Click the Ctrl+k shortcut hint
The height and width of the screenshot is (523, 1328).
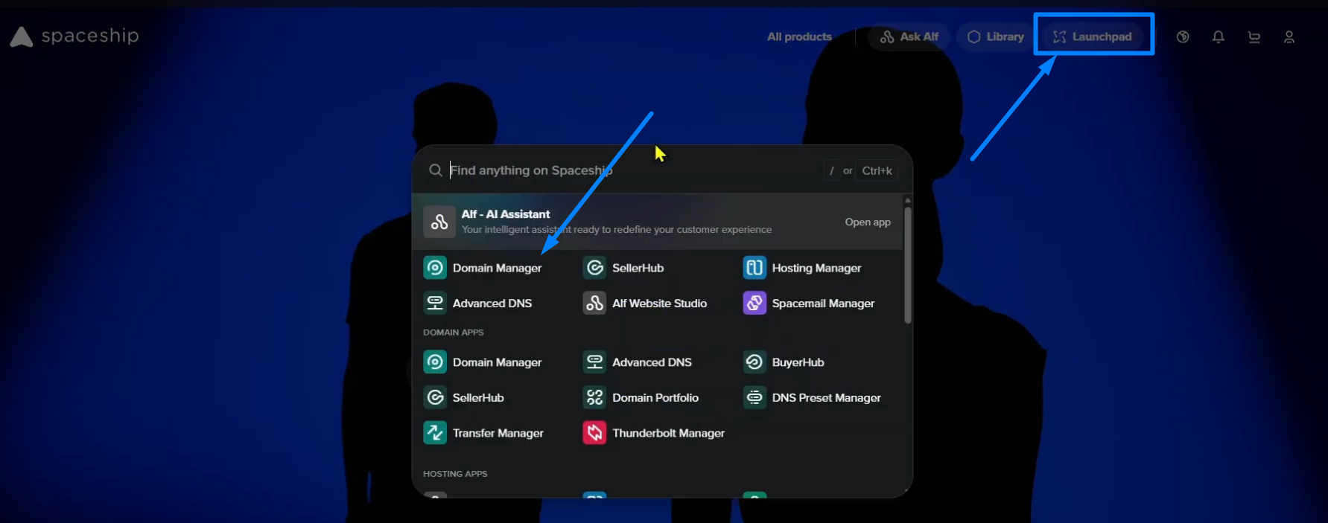(x=877, y=170)
